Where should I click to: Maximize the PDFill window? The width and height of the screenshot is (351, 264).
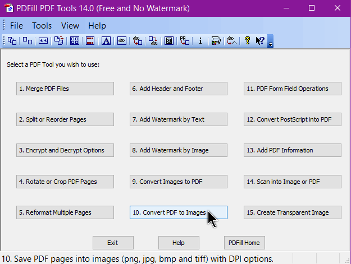(x=312, y=8)
